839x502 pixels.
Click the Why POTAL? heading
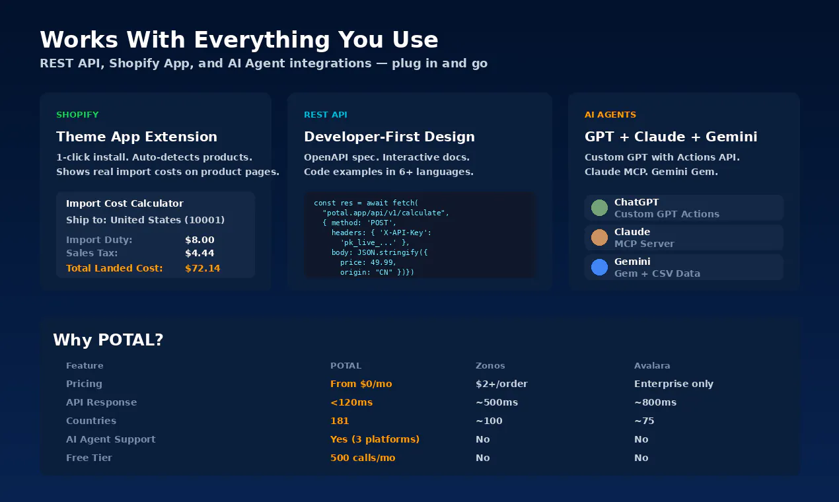pos(108,340)
